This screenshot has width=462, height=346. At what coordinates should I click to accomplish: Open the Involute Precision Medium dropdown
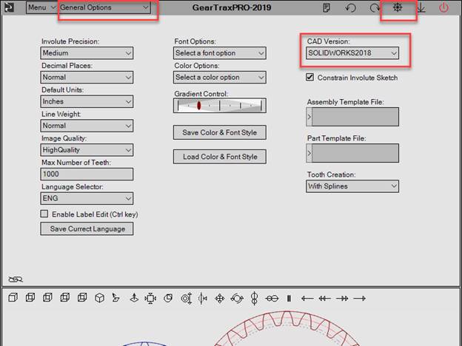(87, 53)
